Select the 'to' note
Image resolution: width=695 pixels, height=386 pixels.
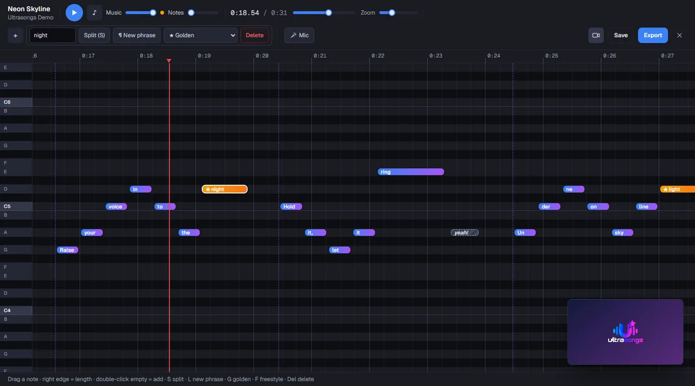(x=164, y=207)
